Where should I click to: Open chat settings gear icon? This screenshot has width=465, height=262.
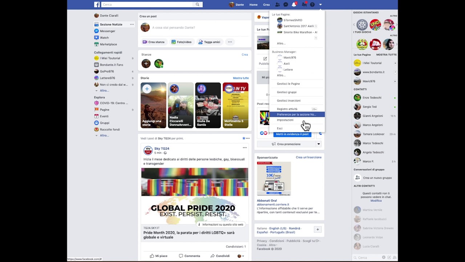(x=384, y=257)
